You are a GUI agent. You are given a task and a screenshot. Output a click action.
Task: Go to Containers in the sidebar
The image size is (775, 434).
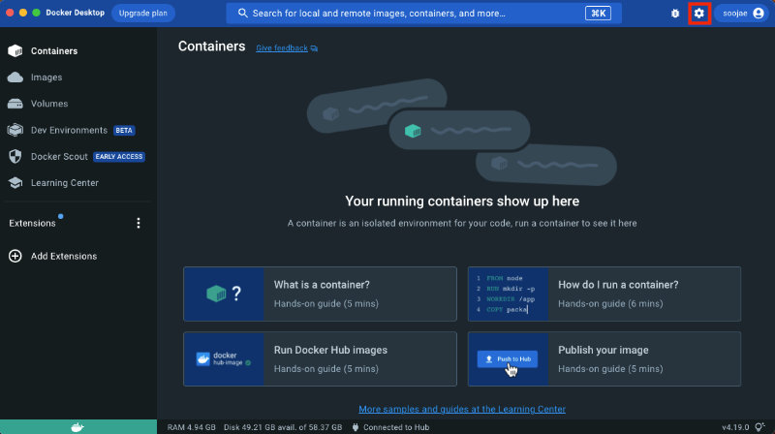(54, 51)
